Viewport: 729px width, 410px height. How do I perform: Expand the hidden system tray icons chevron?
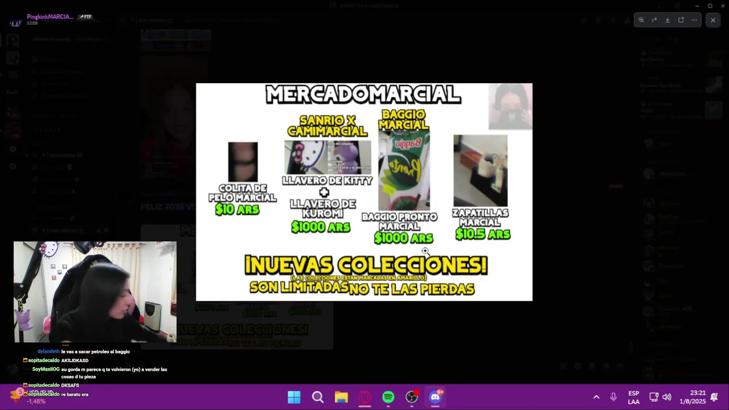(x=596, y=397)
